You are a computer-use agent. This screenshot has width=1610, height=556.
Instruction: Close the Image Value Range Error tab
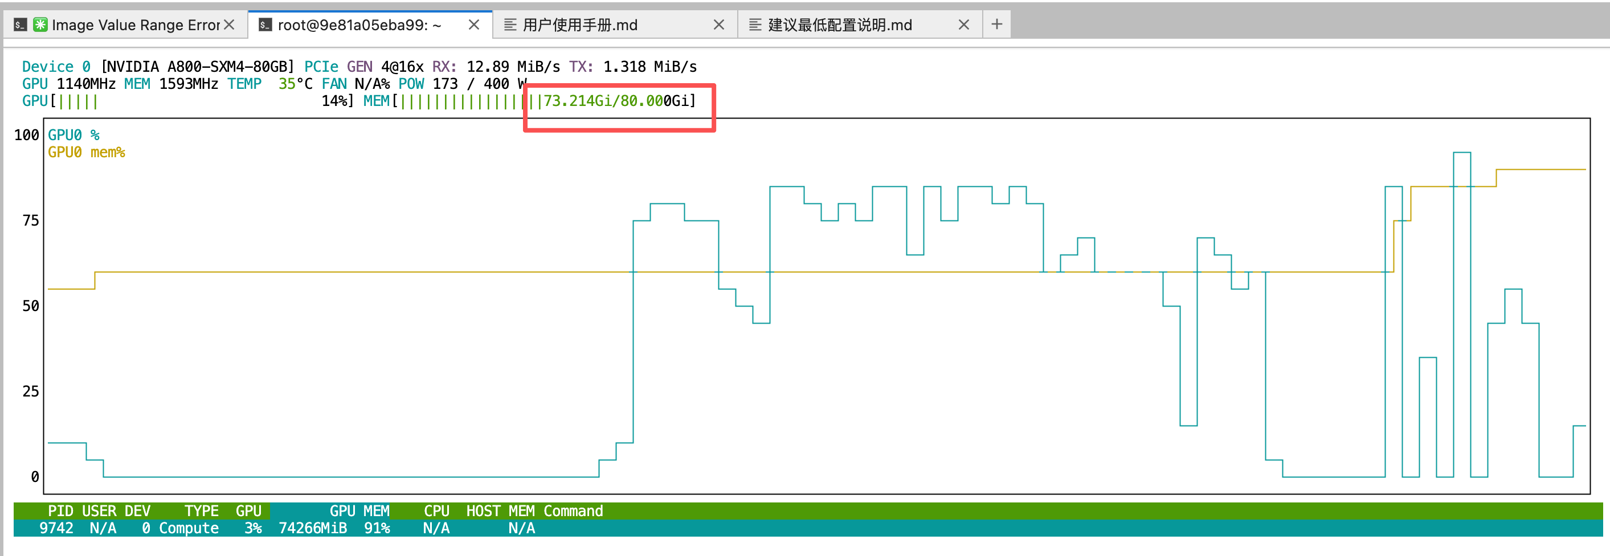(230, 24)
